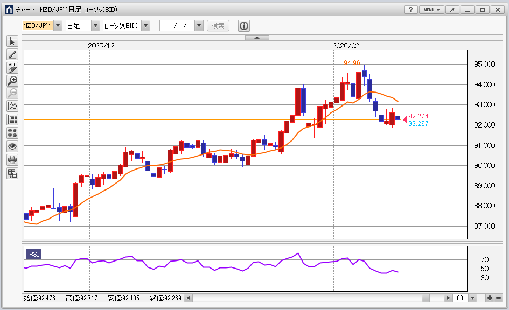509x310 pixels.
Task: Expand the 日足 timeframe dropdown
Action: (x=95, y=26)
